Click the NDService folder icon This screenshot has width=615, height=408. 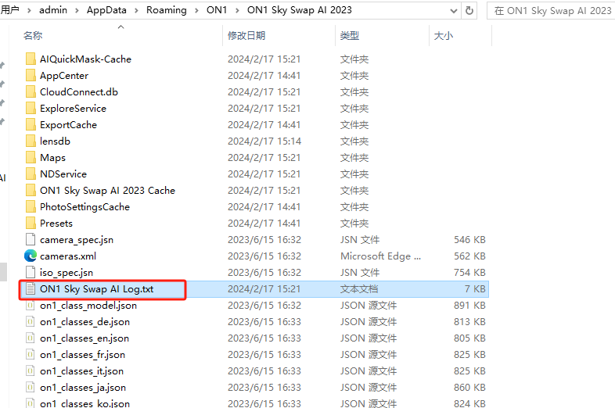[x=31, y=174]
